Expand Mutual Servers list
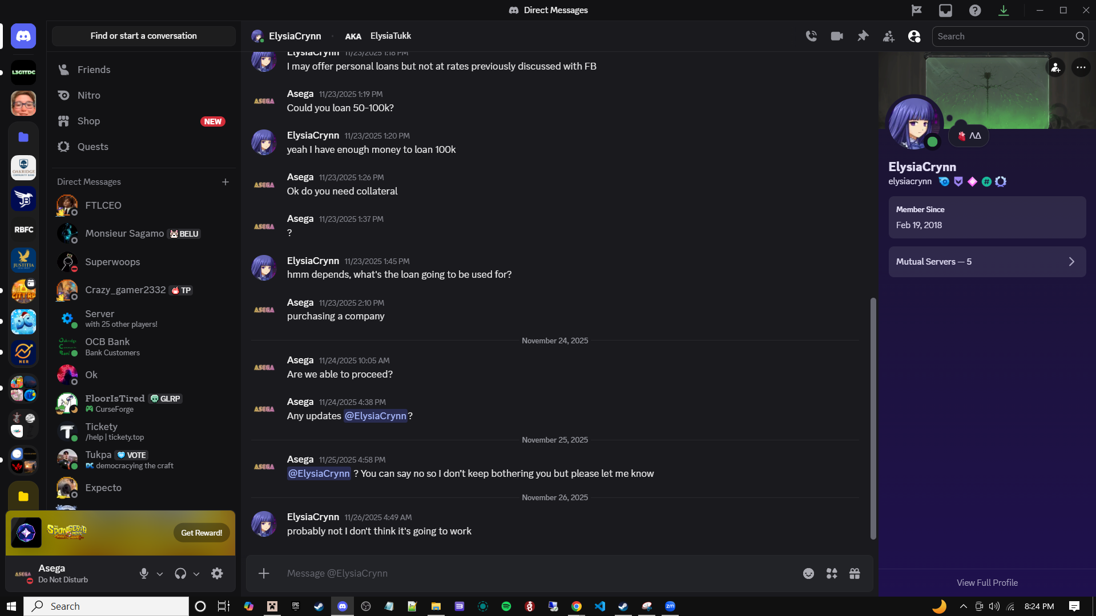 [987, 262]
